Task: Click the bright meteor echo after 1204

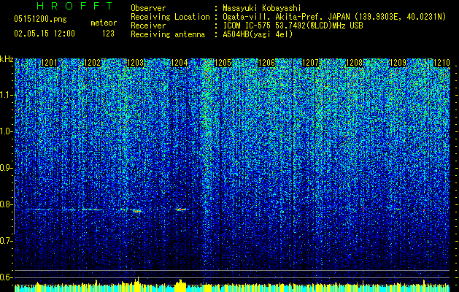Action: pyautogui.click(x=182, y=210)
